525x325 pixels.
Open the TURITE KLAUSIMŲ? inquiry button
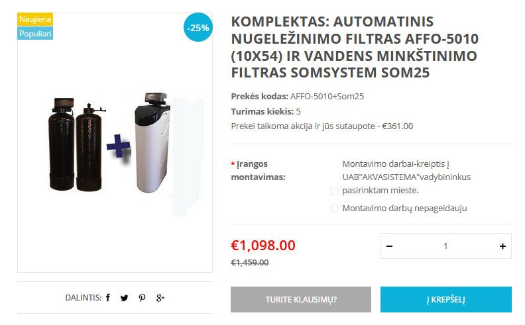click(x=301, y=299)
